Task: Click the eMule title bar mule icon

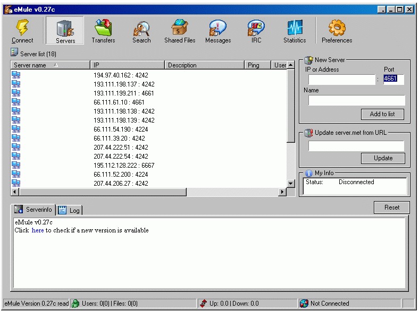Action: [9, 10]
